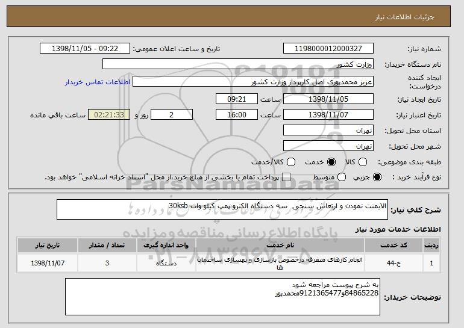Viewport: 464px width, 328px height.
Task: Click the buyer notes text box
Action: (x=222, y=297)
